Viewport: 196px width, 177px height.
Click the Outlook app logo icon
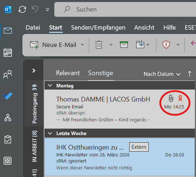(x=8, y=9)
